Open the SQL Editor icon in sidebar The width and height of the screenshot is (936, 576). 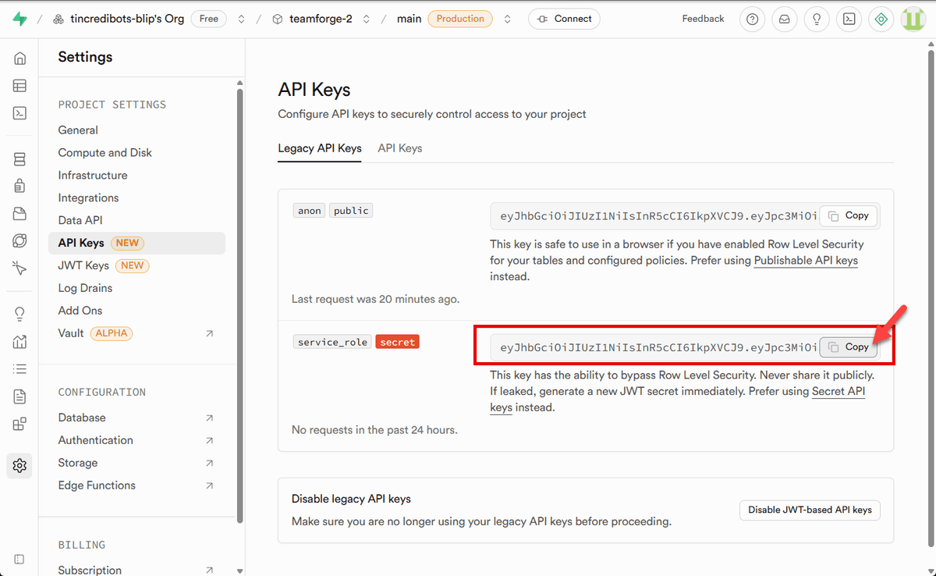point(19,112)
